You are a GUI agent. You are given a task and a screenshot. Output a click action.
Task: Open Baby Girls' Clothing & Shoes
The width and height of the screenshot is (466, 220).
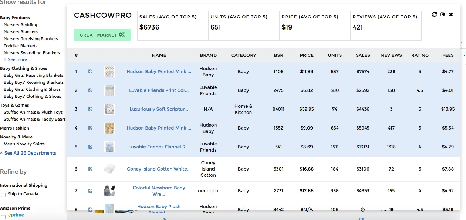(x=32, y=89)
